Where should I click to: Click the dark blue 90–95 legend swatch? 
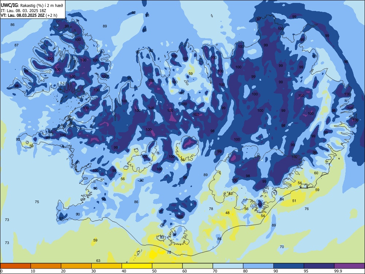click(289, 266)
